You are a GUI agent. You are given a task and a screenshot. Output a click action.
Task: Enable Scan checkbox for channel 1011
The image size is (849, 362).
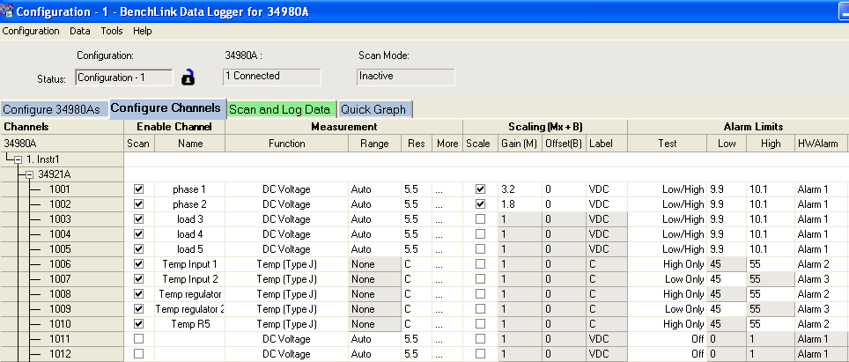coord(138,339)
